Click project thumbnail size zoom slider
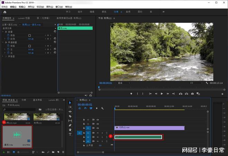This screenshot has width=228, height=156. tap(23, 152)
